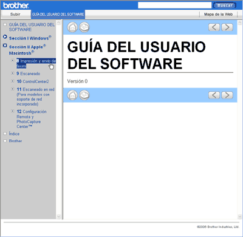243x237 pixels.
Task: Open Sección I Windows link
Action: tap(30, 38)
